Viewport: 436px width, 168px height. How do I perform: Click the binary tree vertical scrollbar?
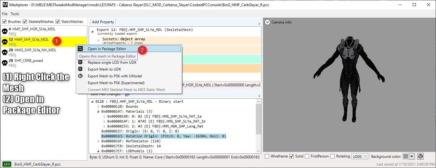pyautogui.click(x=259, y=126)
